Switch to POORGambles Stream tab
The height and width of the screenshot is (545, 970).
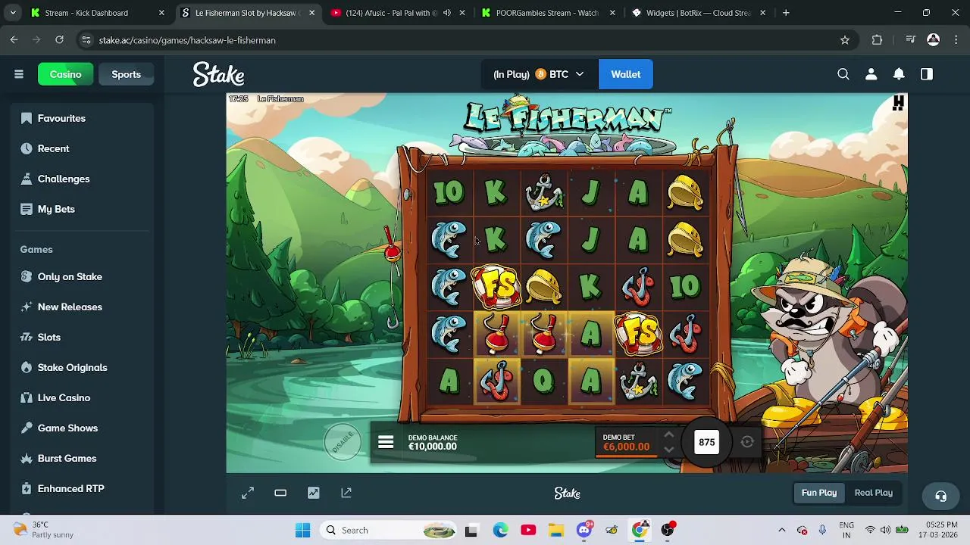547,13
